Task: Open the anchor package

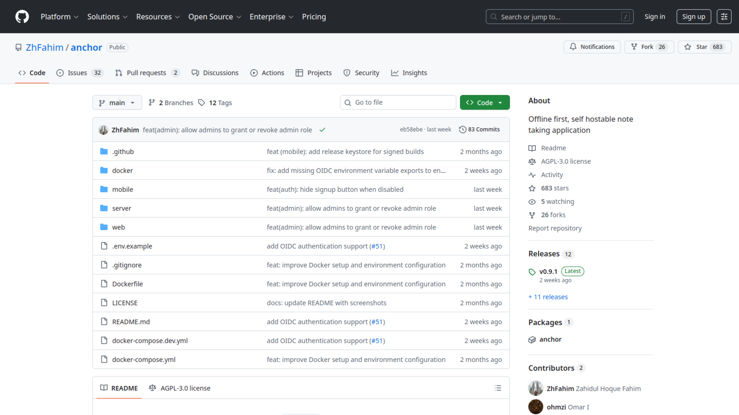Action: [x=550, y=339]
